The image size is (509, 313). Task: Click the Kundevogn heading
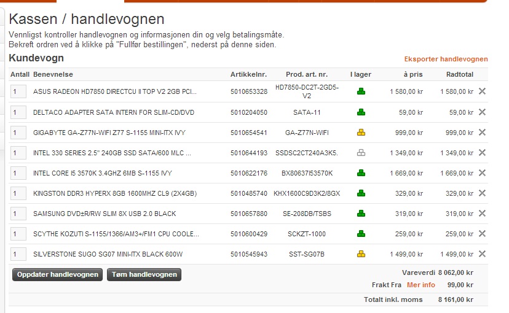click(36, 58)
